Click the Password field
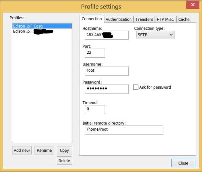 coord(106,89)
